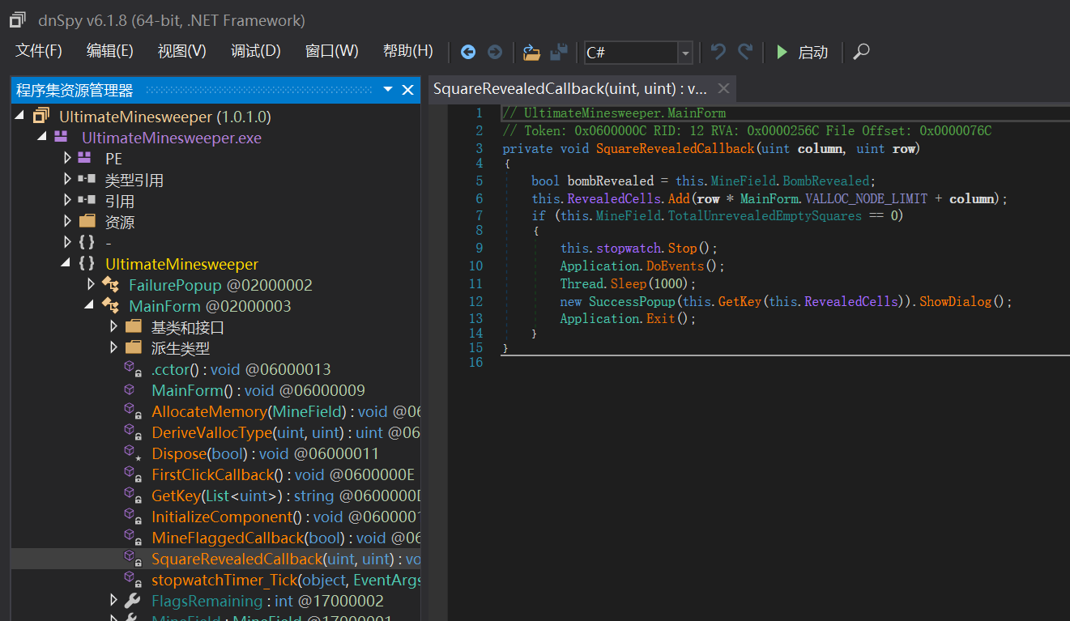Click the Undo toolbar icon
This screenshot has height=621, width=1070.
point(718,52)
